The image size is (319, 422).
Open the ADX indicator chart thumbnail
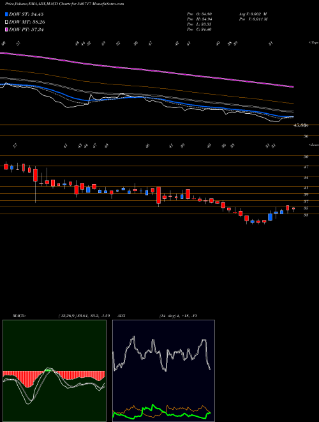click(x=163, y=371)
